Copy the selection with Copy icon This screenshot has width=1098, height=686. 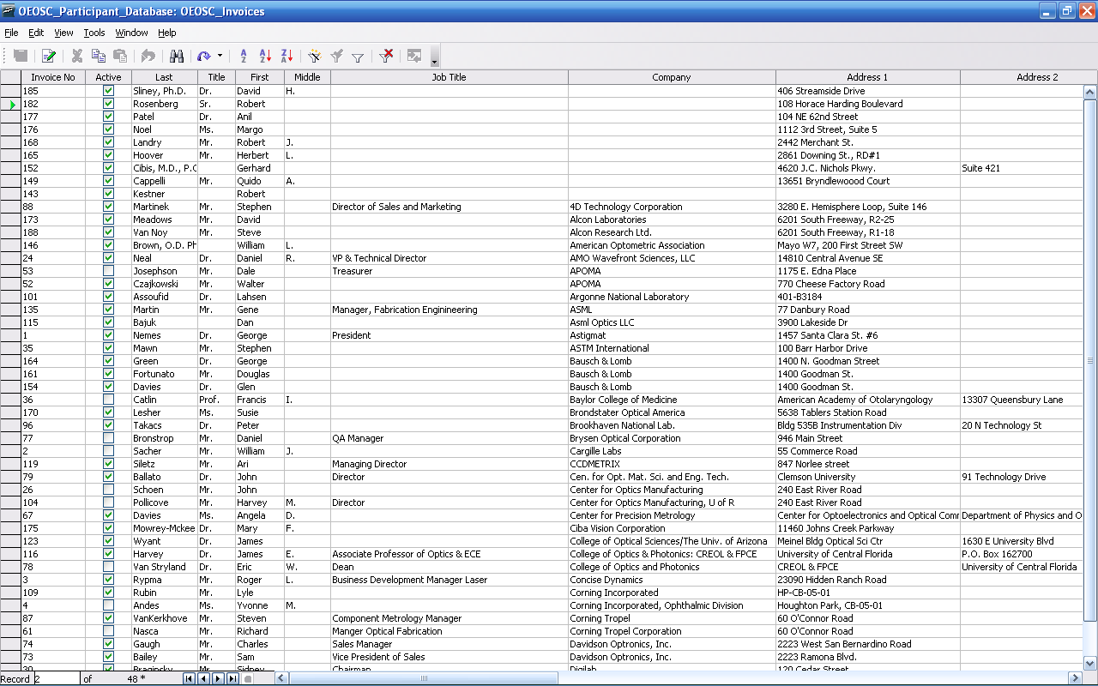100,56
